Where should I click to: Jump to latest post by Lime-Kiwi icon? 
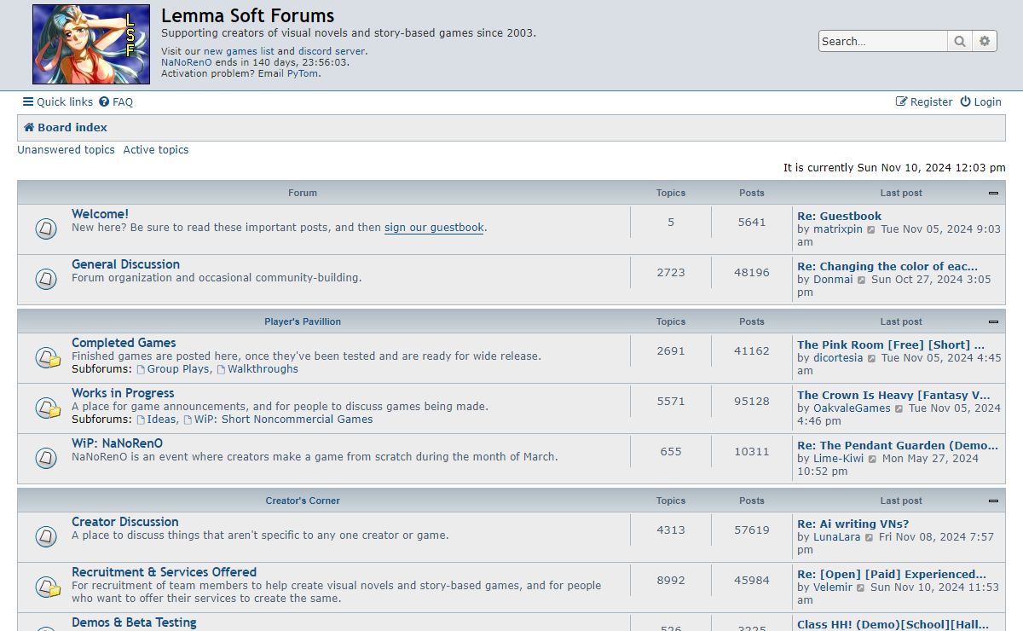[872, 460]
